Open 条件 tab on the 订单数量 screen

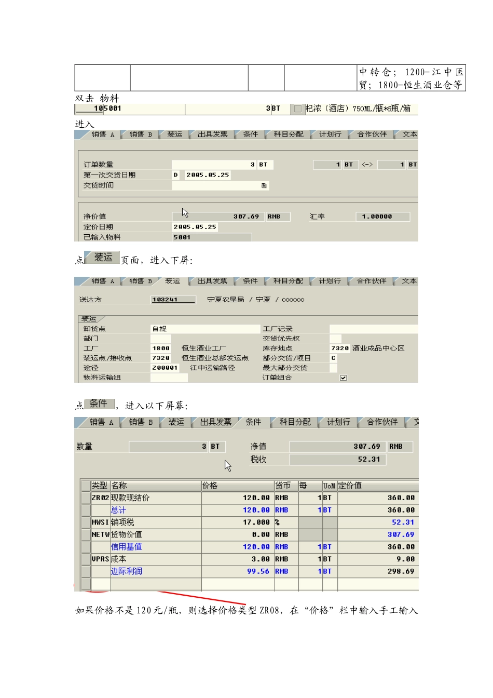click(x=250, y=135)
